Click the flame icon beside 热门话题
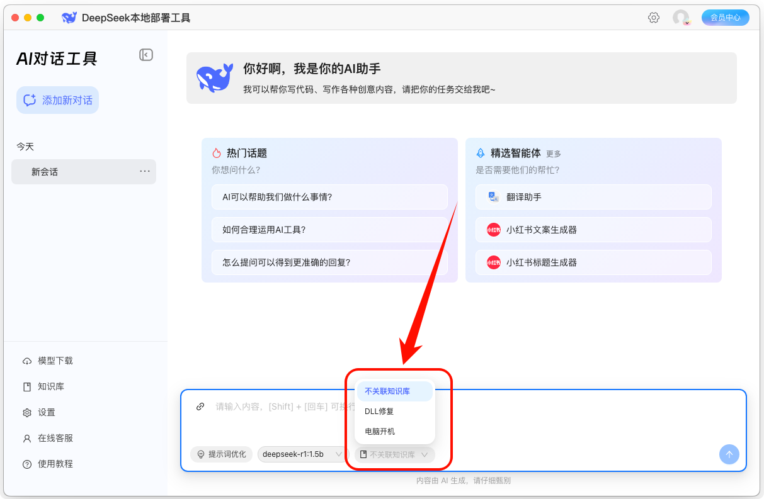764x499 pixels. [x=217, y=153]
